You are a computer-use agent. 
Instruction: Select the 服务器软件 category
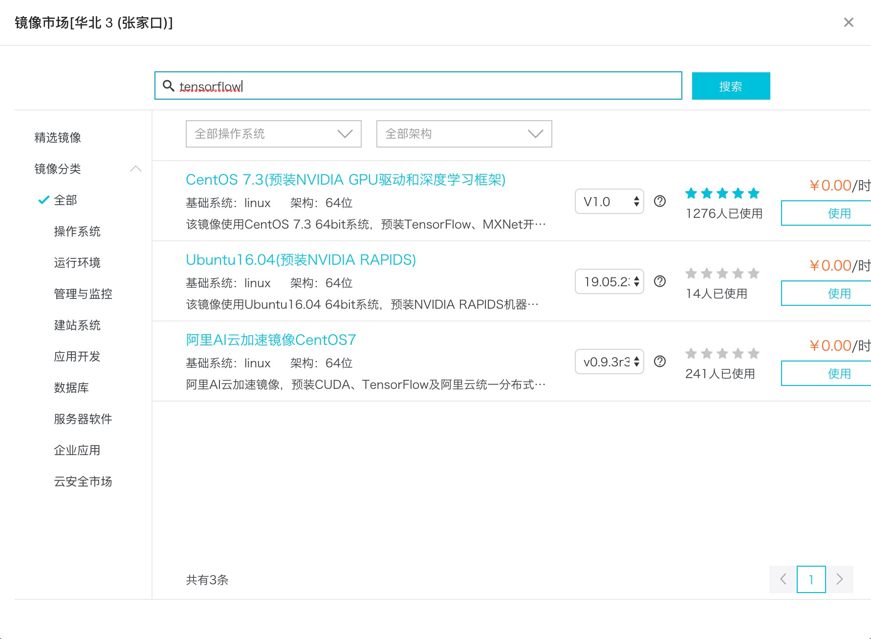click(83, 419)
